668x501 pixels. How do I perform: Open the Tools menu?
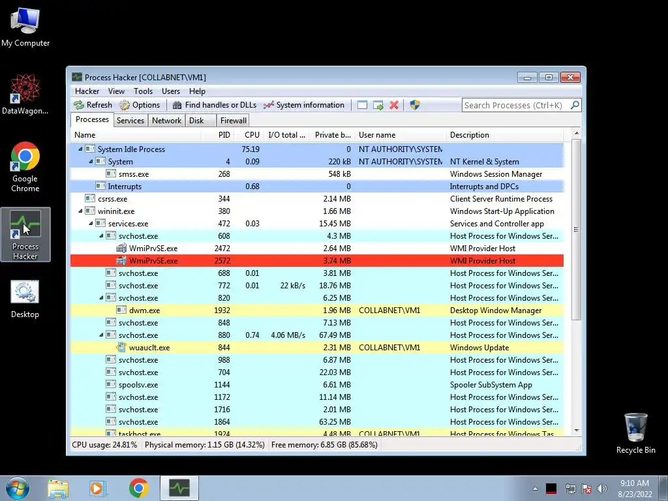[x=143, y=91]
